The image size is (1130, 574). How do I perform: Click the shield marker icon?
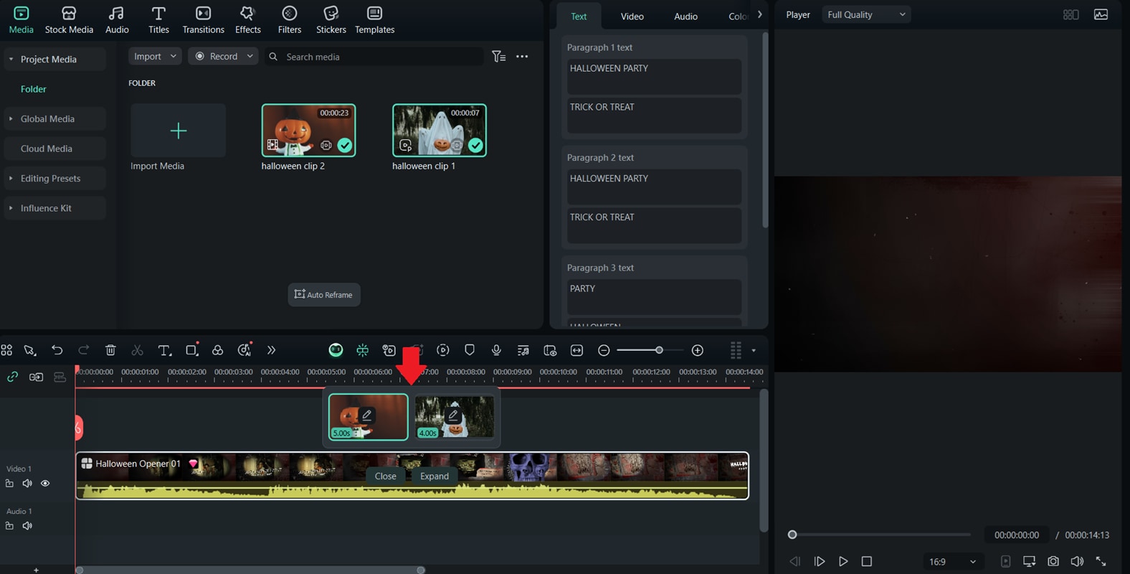(470, 350)
